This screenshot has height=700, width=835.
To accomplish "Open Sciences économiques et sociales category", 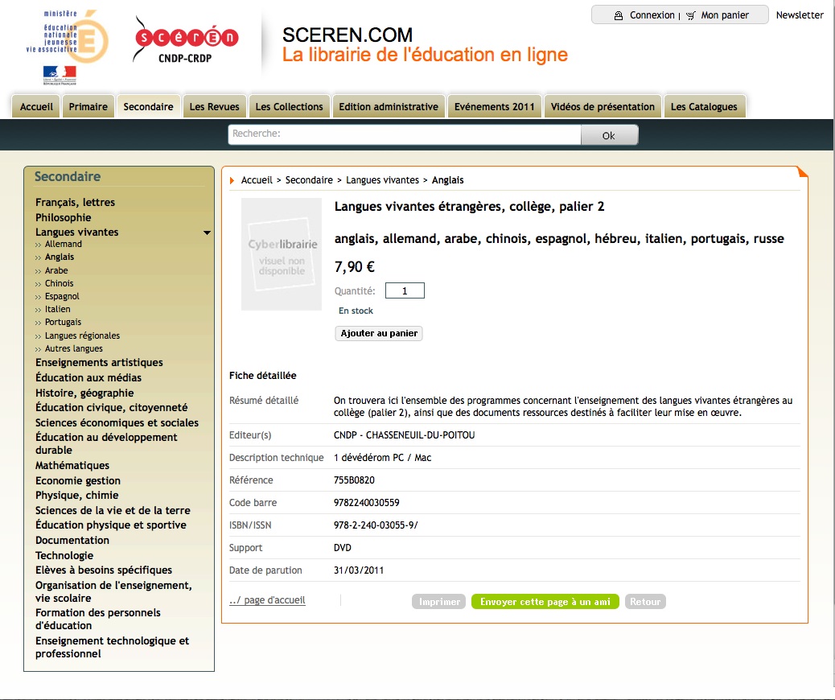I will [x=117, y=423].
